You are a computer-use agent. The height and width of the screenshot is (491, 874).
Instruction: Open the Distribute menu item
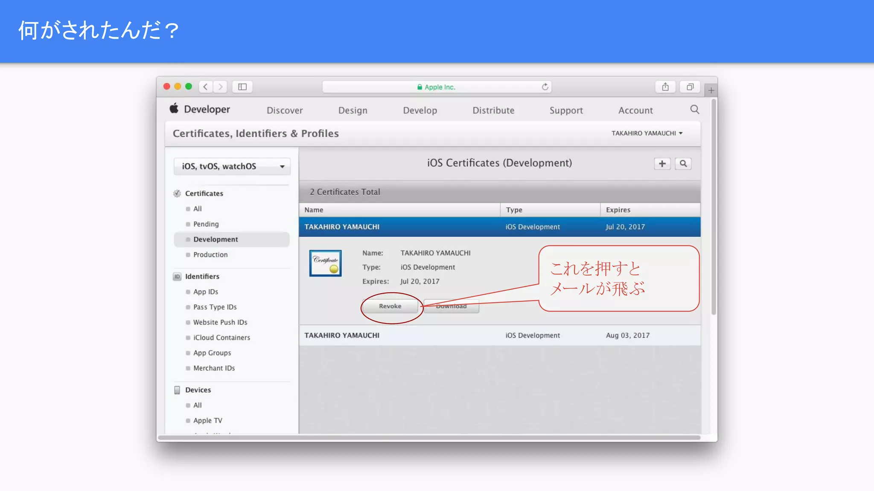(x=493, y=110)
